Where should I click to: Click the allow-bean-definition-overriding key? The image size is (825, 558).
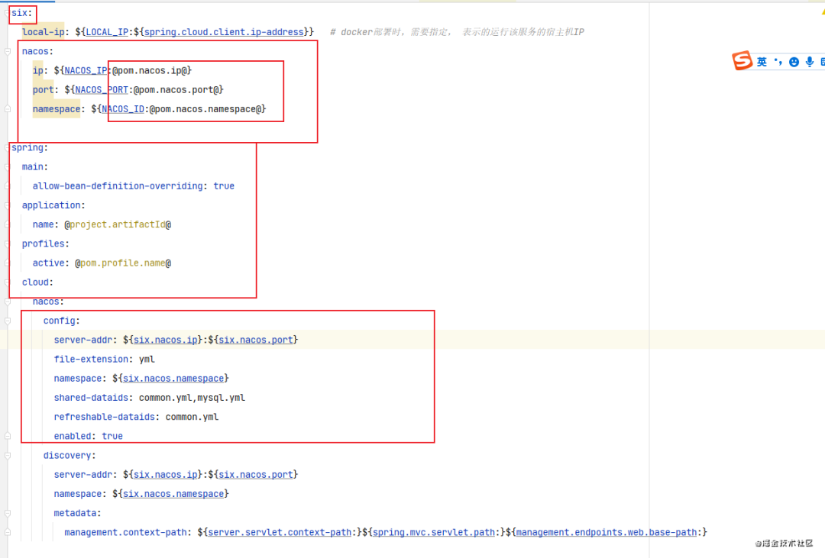pyautogui.click(x=118, y=186)
